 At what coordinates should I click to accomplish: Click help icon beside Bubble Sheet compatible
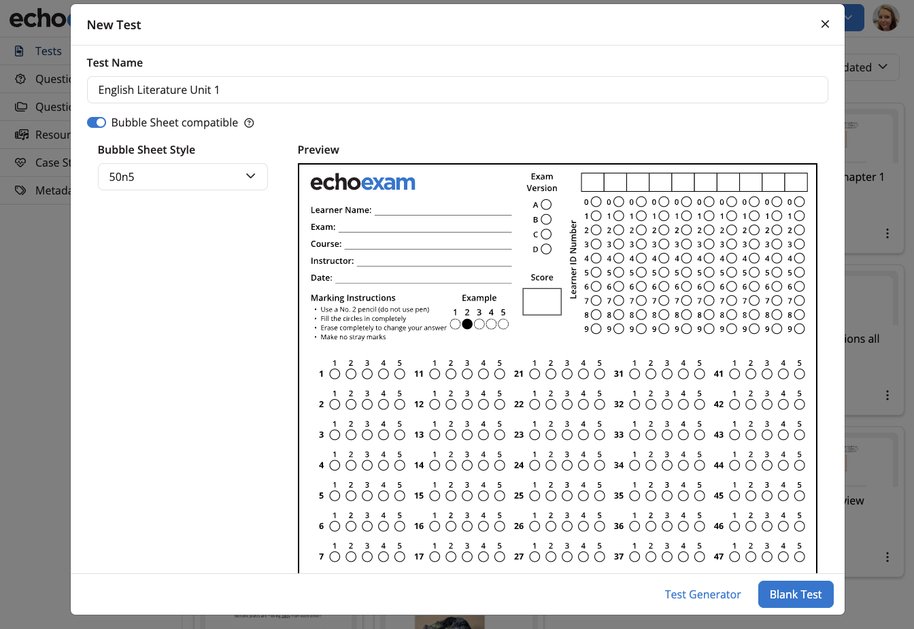249,123
